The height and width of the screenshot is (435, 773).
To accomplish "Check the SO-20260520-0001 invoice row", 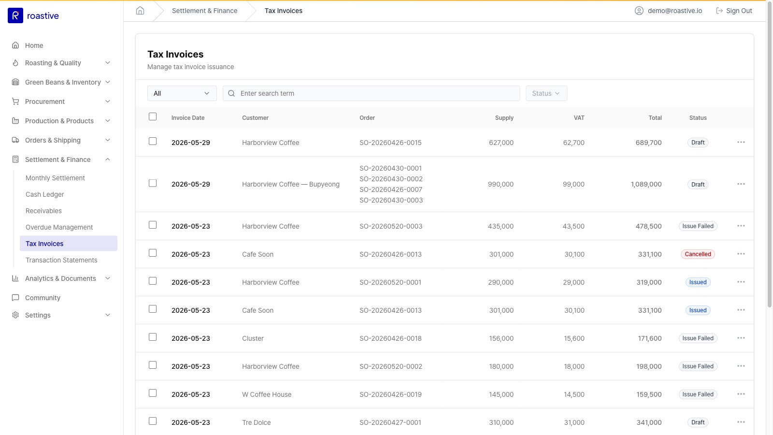I will 153,281.
